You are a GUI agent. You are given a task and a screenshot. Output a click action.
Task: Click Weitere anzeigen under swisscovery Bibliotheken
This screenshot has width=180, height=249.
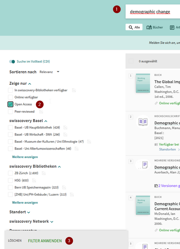[25, 203]
